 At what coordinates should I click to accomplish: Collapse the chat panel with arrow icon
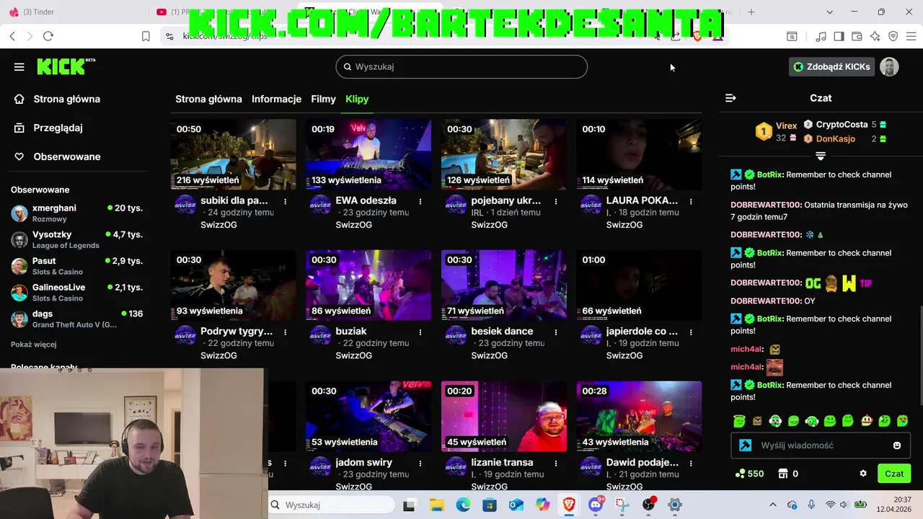(730, 98)
